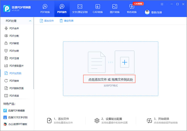The image size is (187, 131).
Task: Click the 迅捷PDF编辑器 link text
Action: [x=16, y=111]
